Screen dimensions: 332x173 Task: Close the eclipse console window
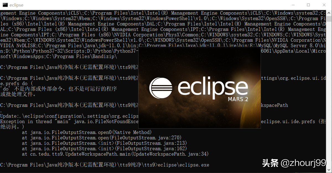[x=324, y=5]
